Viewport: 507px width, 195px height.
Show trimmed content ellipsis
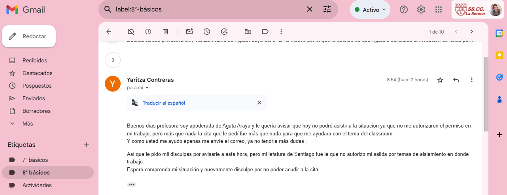pyautogui.click(x=132, y=184)
